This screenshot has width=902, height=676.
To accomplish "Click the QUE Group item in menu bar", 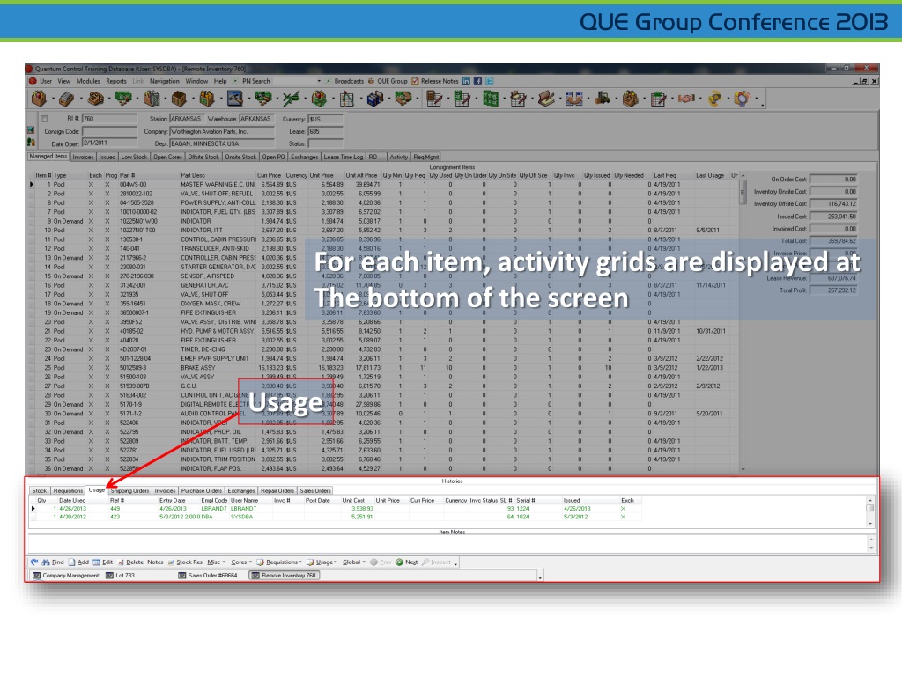I will [x=388, y=81].
